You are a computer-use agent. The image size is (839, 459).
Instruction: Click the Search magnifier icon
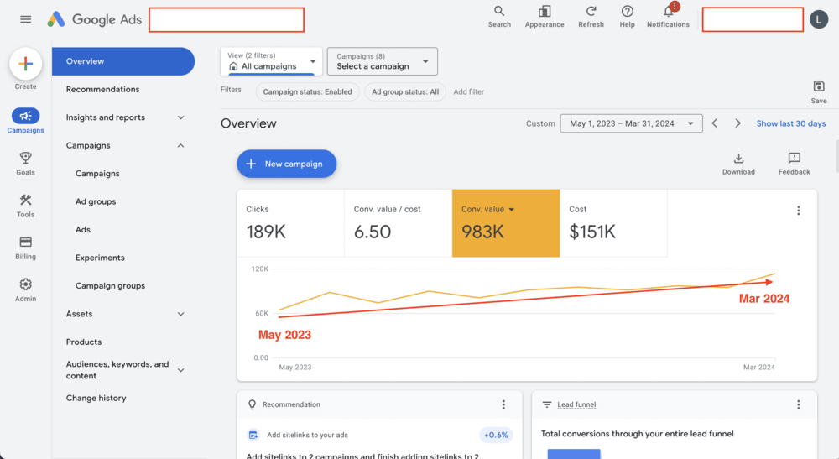(499, 12)
